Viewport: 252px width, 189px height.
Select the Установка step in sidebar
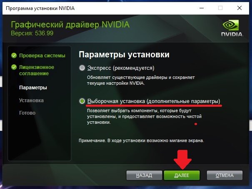click(31, 101)
